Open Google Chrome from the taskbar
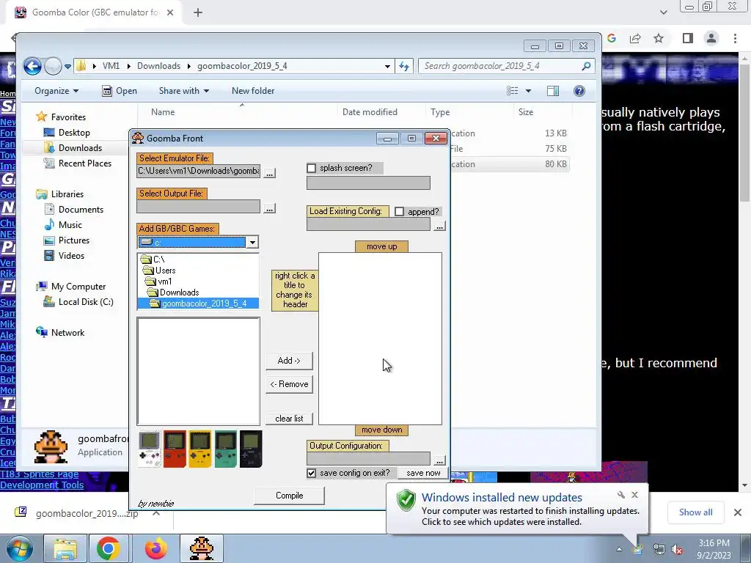Image resolution: width=751 pixels, height=563 pixels. [x=108, y=548]
